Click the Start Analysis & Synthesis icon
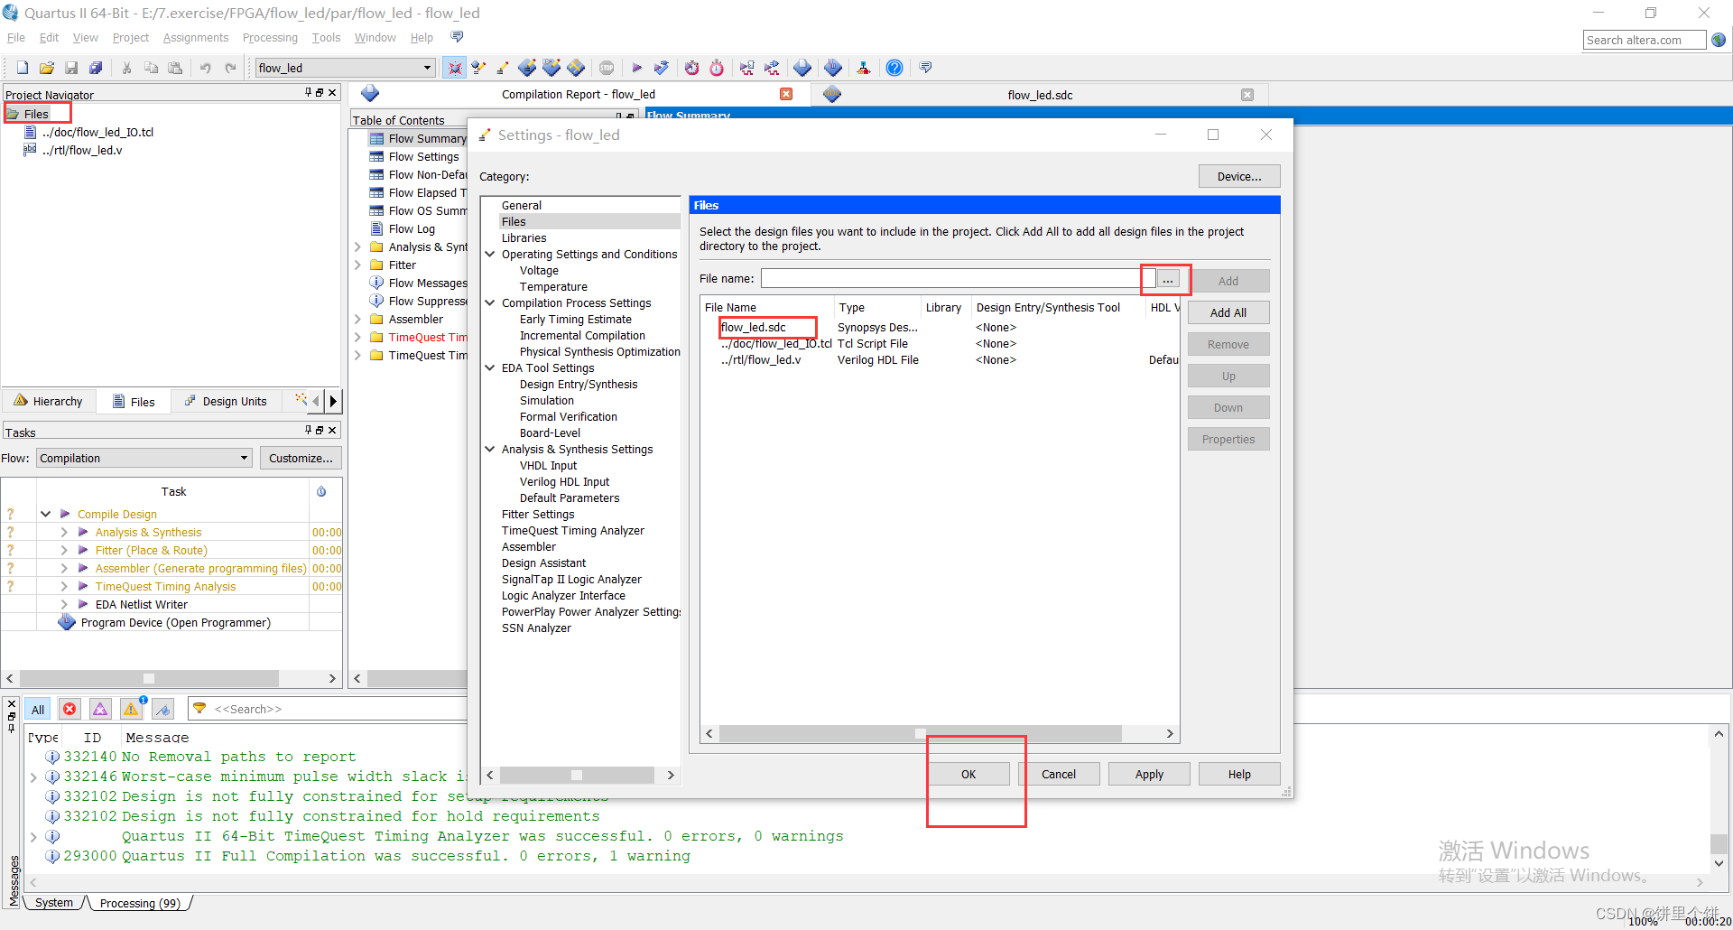Screen dimensions: 1733x930 pos(662,68)
